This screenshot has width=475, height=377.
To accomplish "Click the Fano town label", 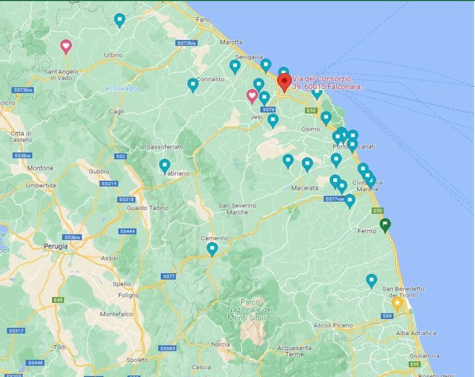I will pyautogui.click(x=203, y=19).
